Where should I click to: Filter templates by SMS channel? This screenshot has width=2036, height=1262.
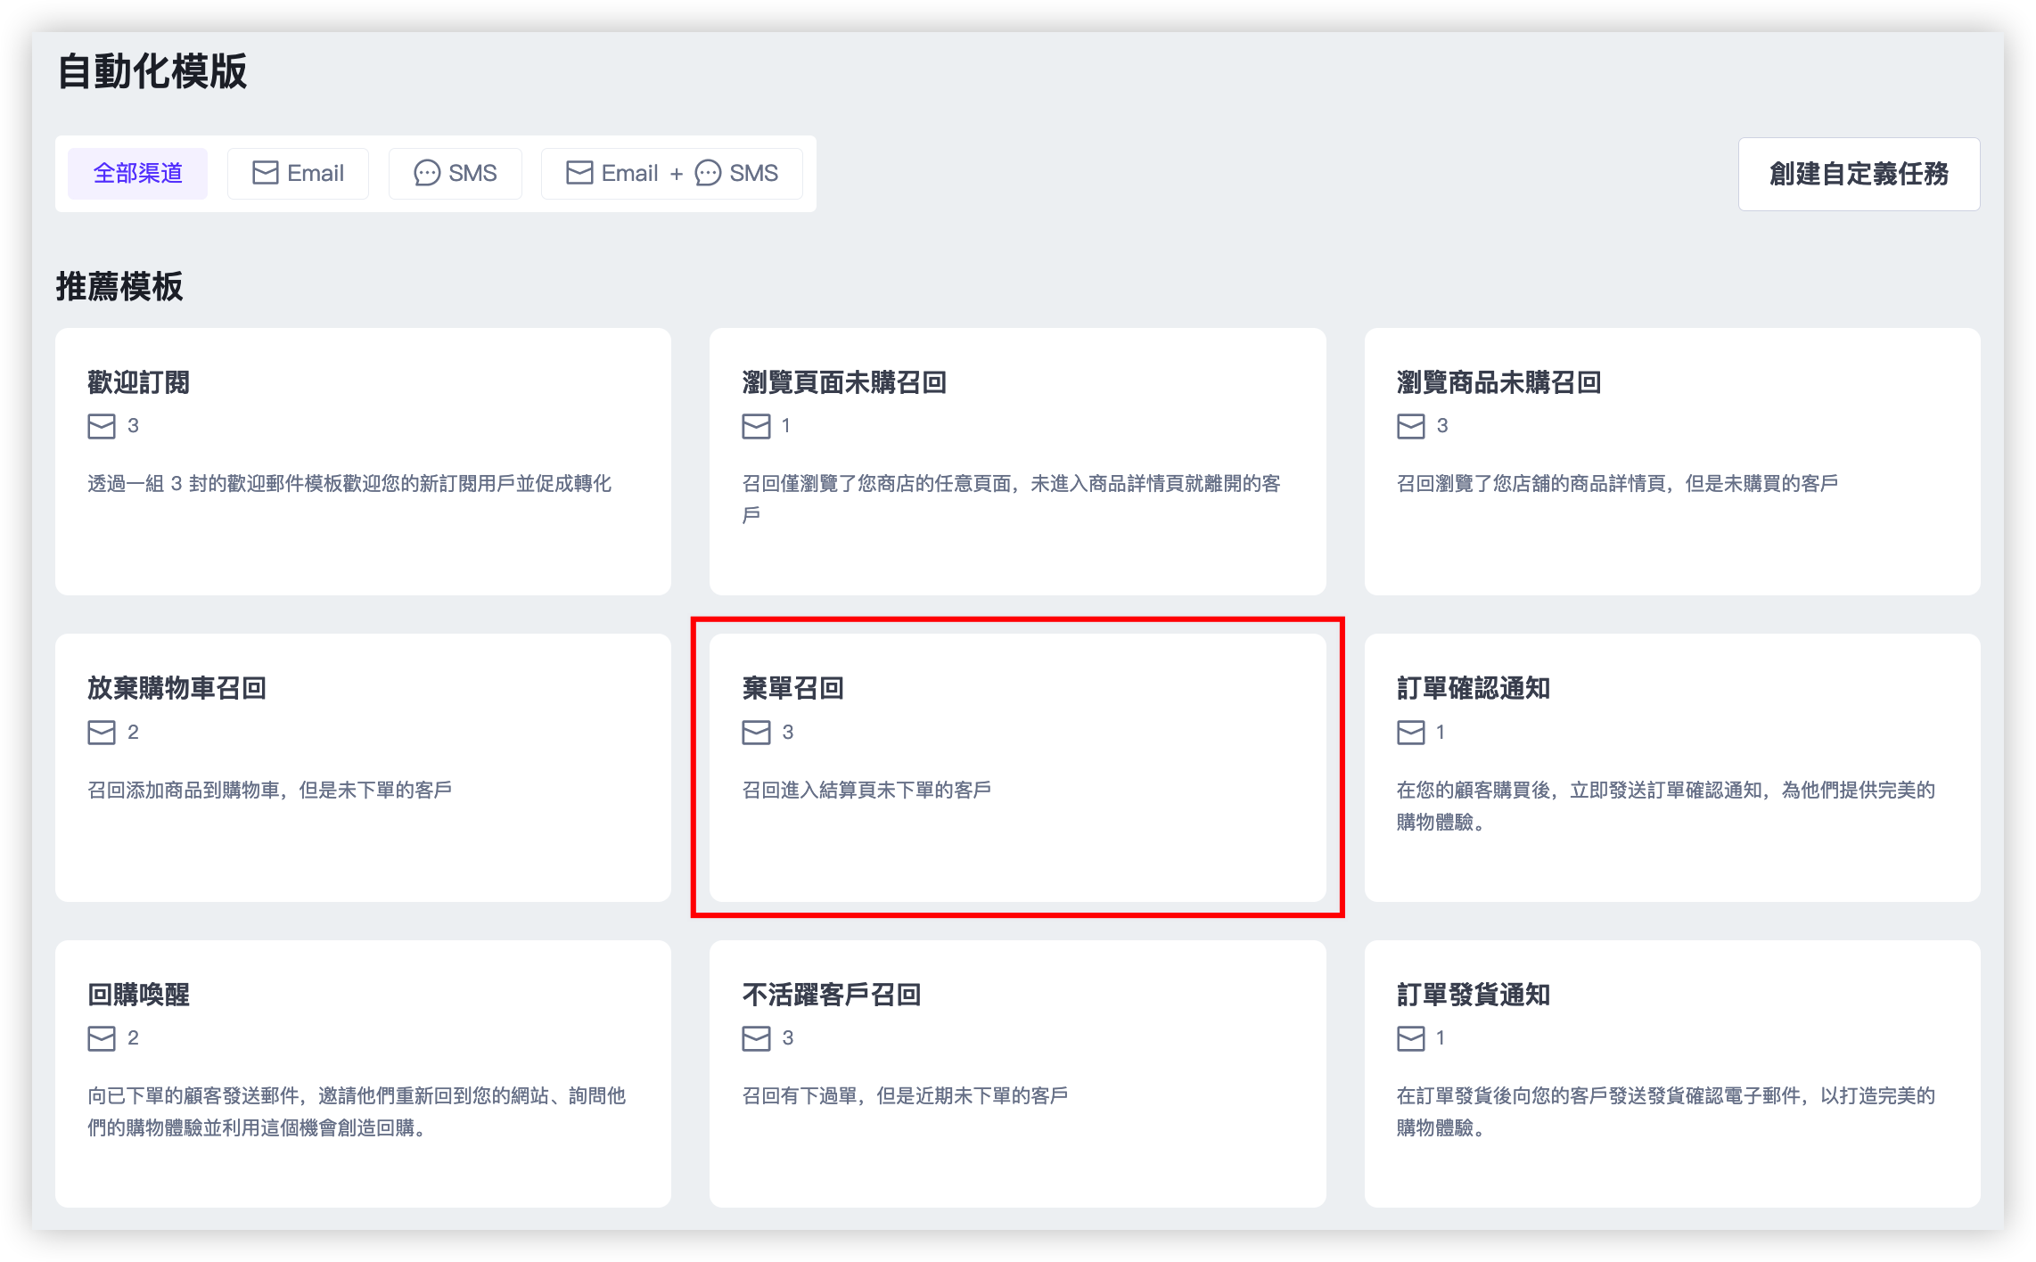(455, 173)
